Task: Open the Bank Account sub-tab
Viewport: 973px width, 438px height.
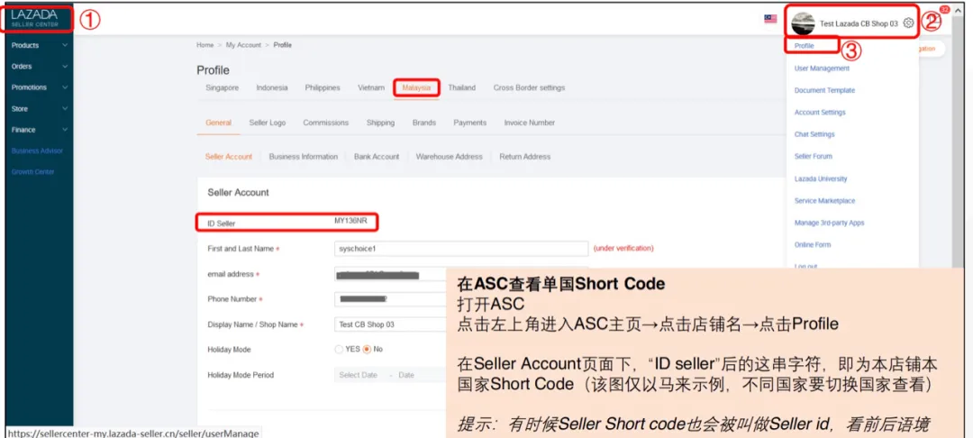Action: 377,157
